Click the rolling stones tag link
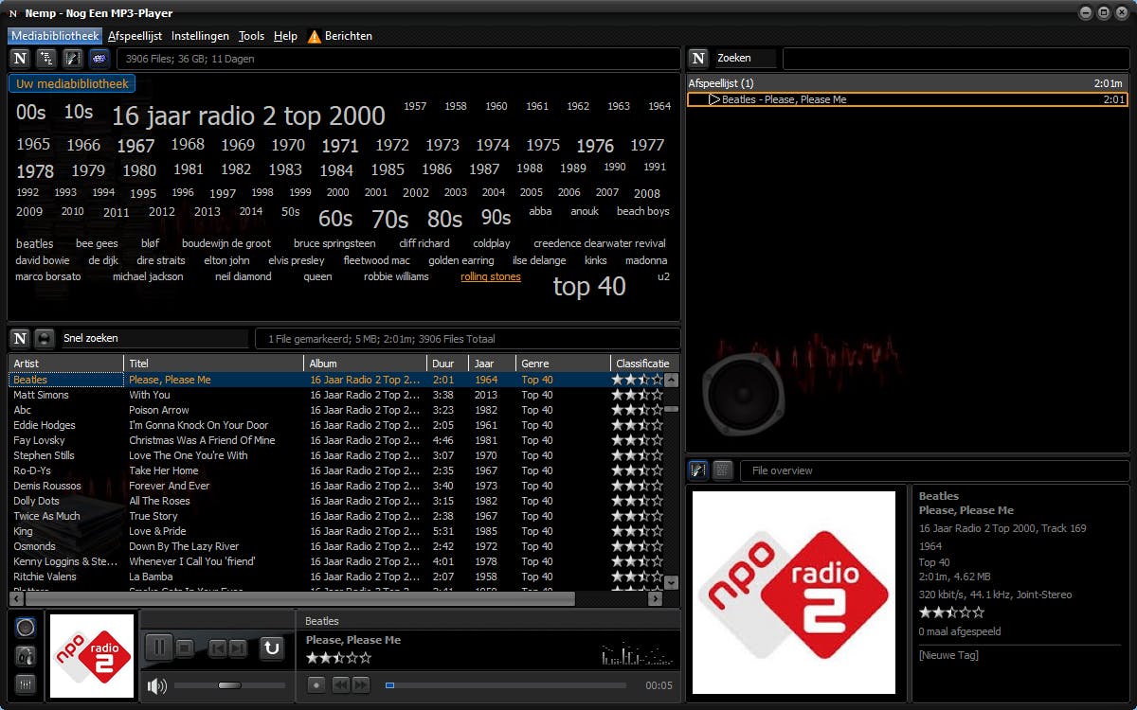Screen dimensions: 1137x710 [490, 277]
